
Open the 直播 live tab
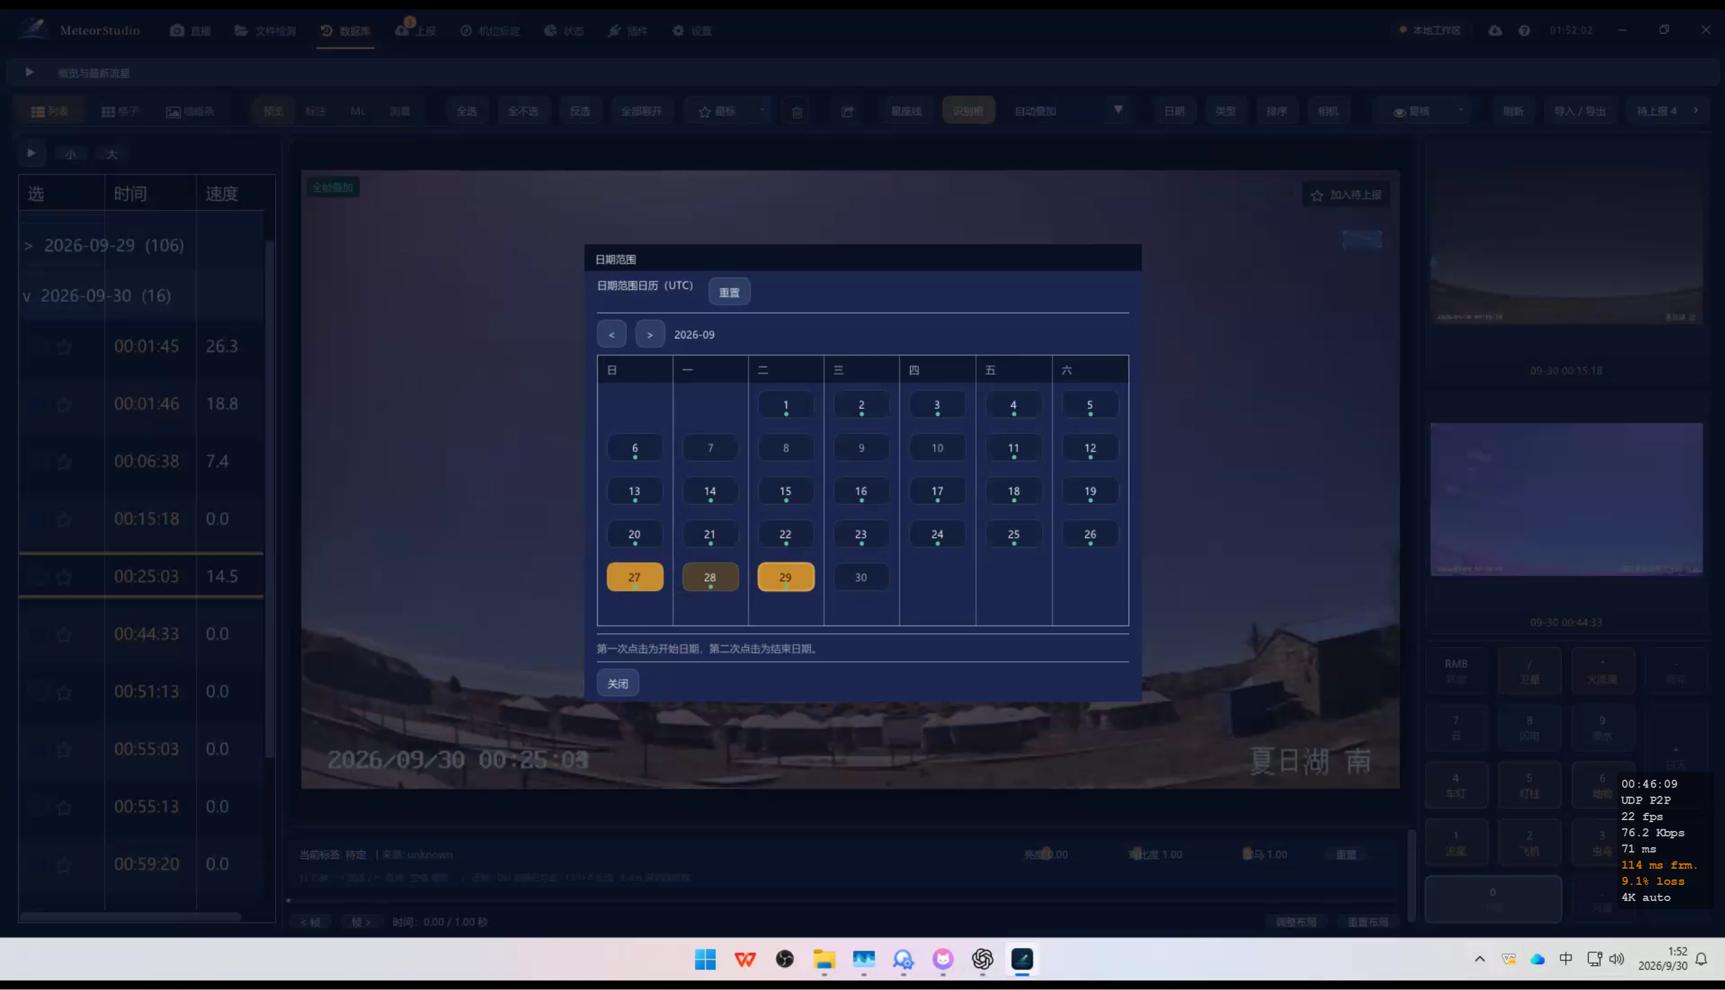coord(190,30)
